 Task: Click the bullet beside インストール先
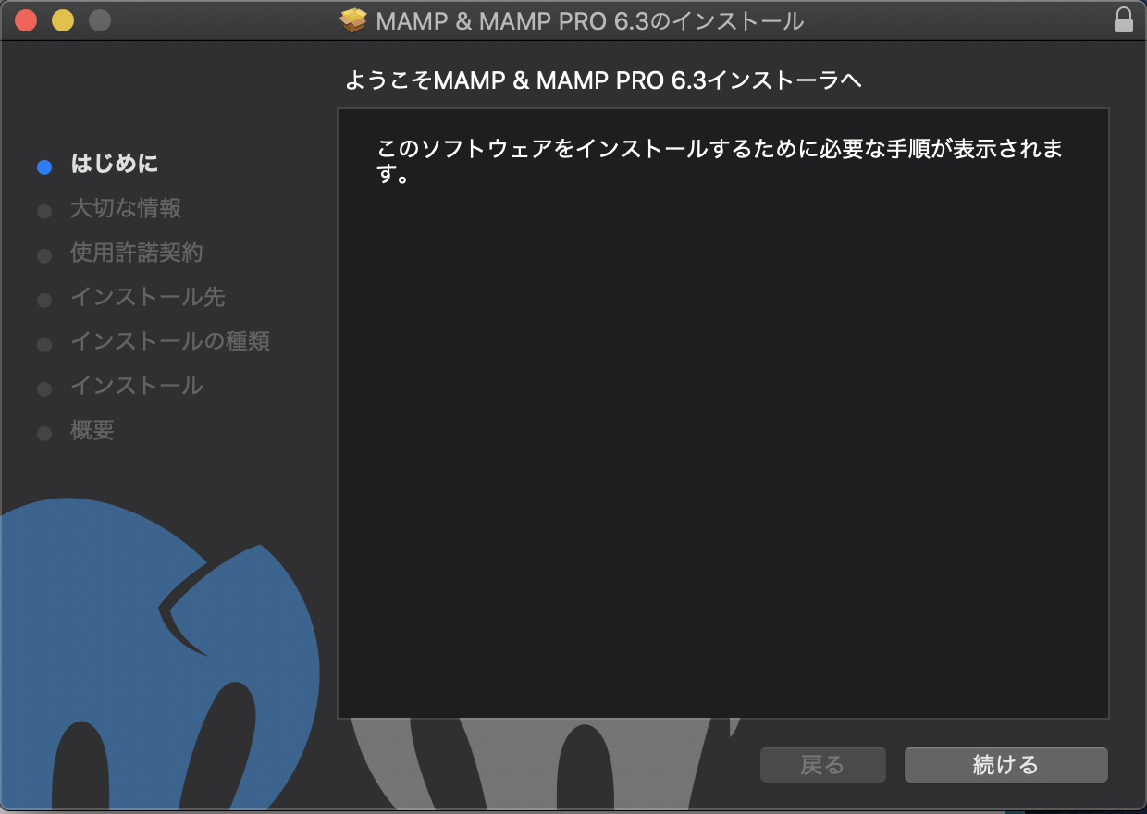(43, 300)
